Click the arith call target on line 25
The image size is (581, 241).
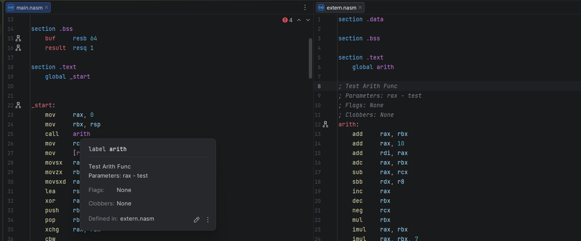coord(82,134)
